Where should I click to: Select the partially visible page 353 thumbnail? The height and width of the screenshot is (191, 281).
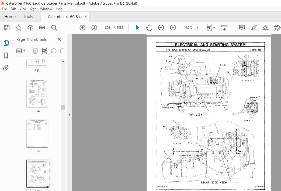tap(37, 63)
